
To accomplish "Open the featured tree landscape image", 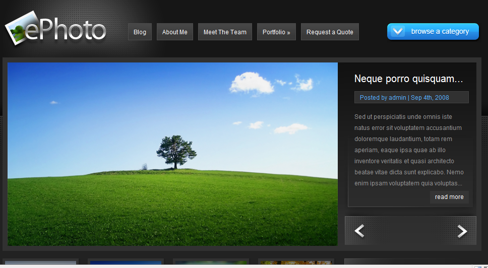I will coord(172,154).
